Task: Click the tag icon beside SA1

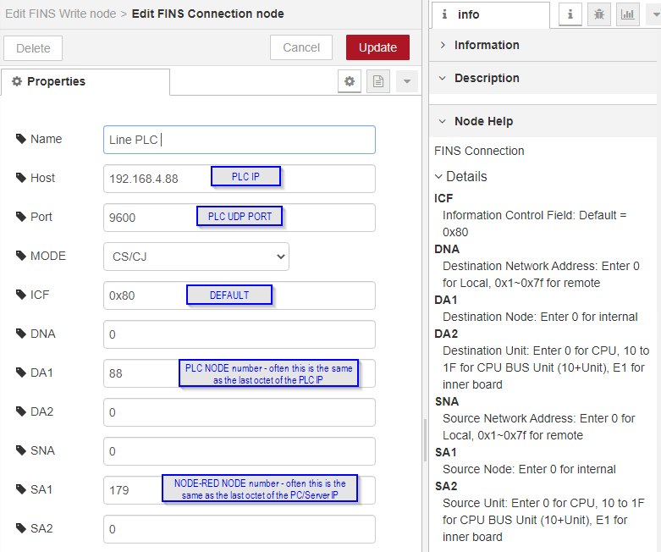Action: [20, 489]
